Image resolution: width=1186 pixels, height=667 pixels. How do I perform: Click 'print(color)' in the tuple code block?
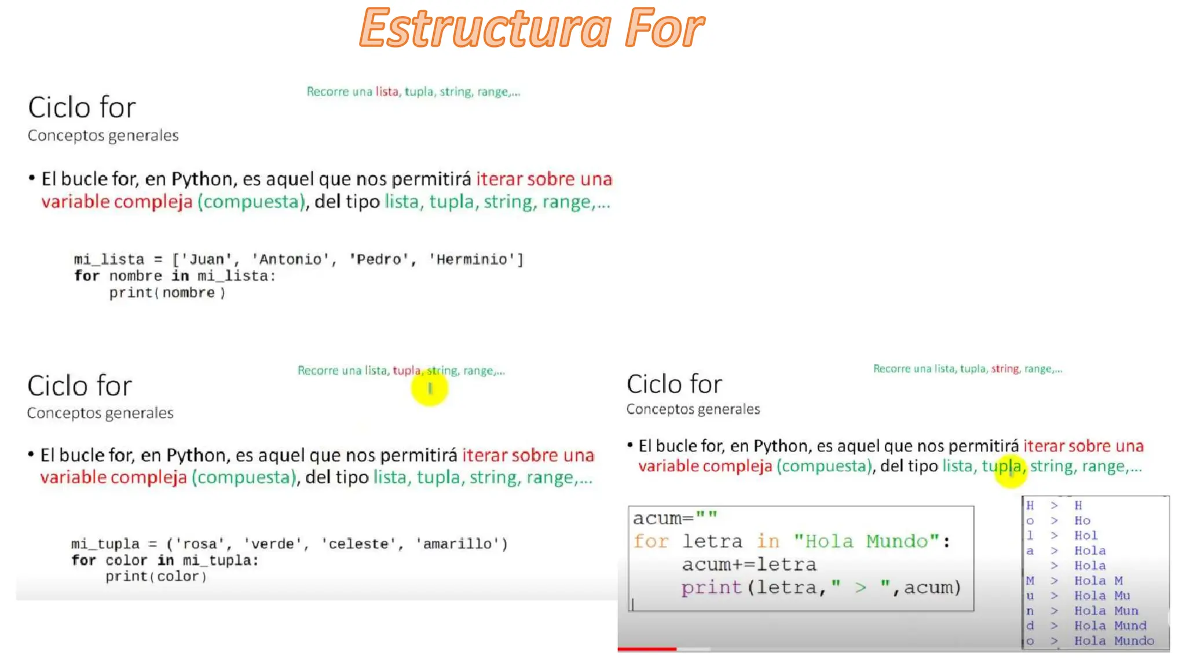(156, 577)
